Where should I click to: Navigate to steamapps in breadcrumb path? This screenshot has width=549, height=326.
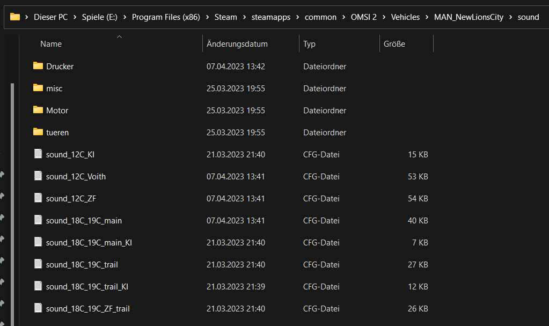coord(271,17)
